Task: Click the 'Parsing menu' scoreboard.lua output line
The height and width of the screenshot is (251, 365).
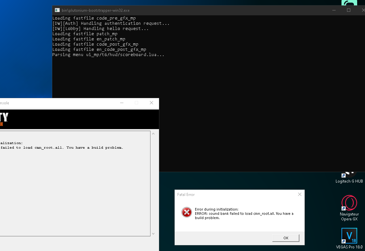Action: click(x=108, y=55)
